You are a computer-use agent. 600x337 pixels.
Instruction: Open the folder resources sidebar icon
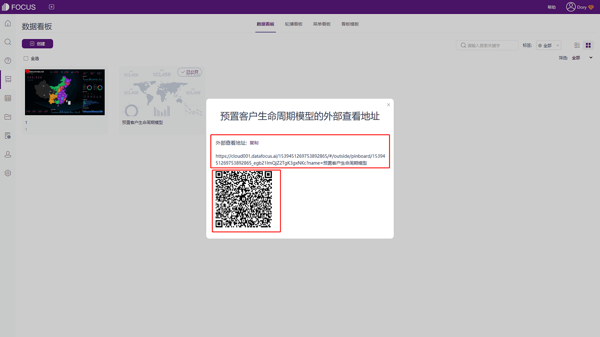tap(8, 117)
